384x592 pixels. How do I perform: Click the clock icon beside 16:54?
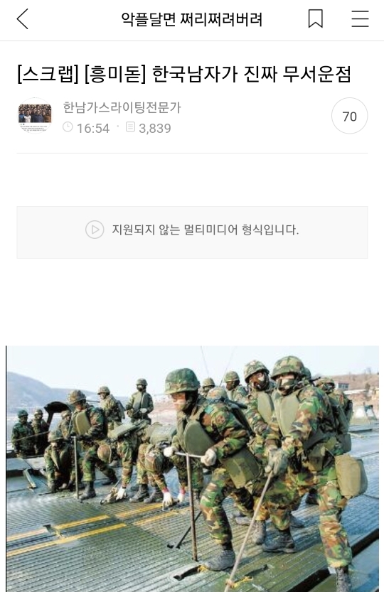[x=68, y=127]
